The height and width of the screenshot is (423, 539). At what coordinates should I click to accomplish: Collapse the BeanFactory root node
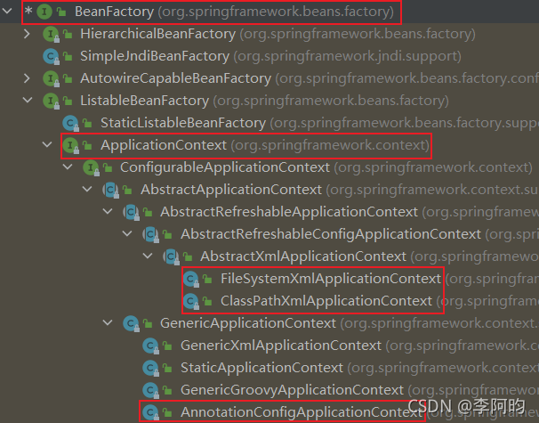tap(7, 11)
